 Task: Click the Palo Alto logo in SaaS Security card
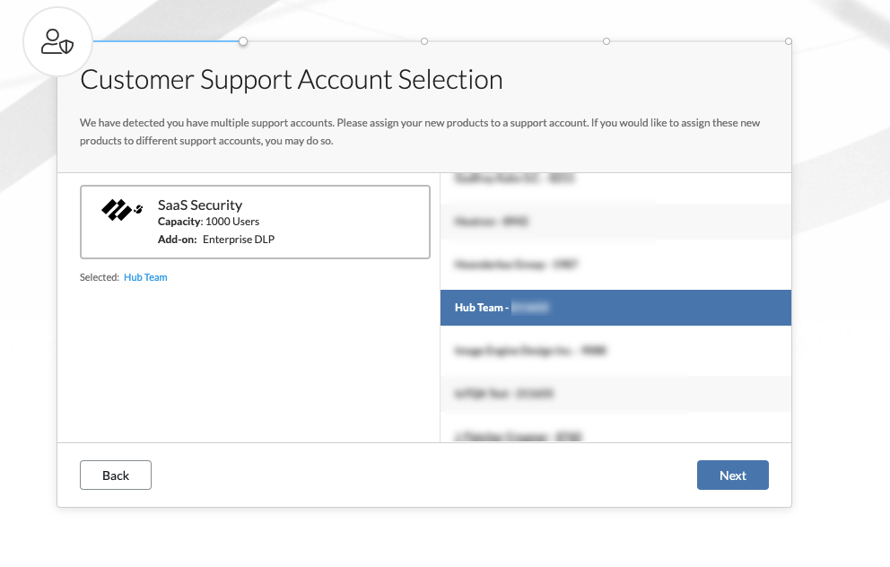[x=121, y=211]
